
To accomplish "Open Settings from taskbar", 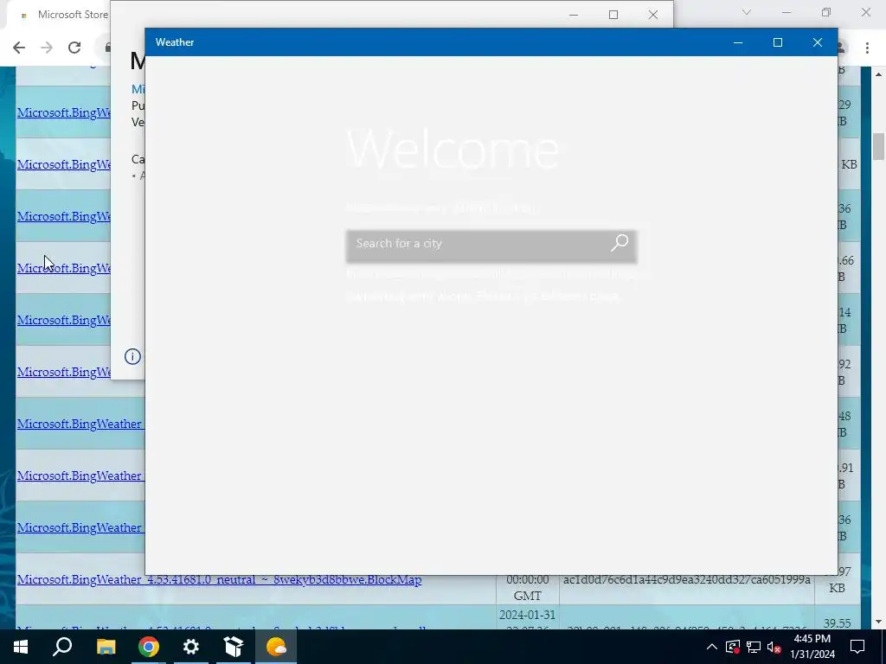I will click(x=191, y=647).
